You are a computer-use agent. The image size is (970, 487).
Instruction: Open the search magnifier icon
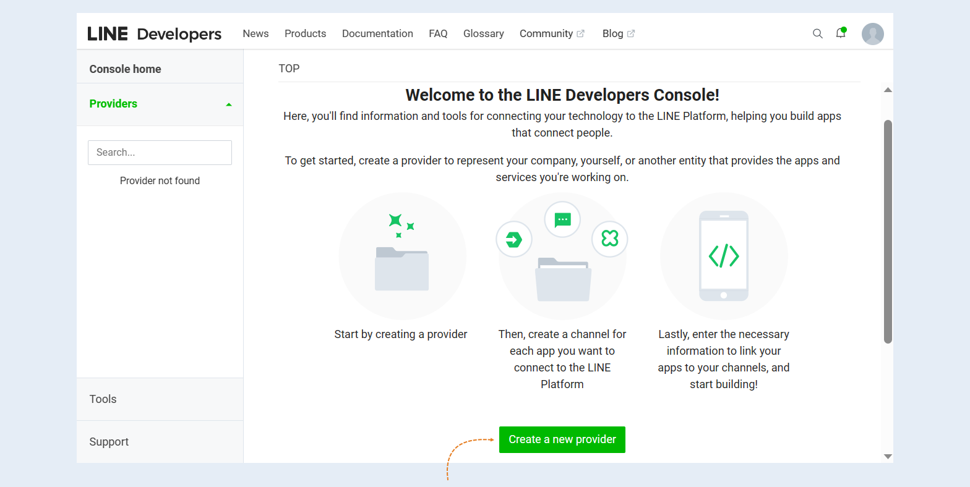pyautogui.click(x=818, y=33)
